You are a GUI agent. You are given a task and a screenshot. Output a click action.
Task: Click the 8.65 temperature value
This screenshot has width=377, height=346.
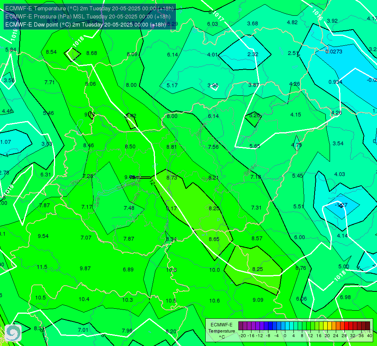[x=214, y=239]
